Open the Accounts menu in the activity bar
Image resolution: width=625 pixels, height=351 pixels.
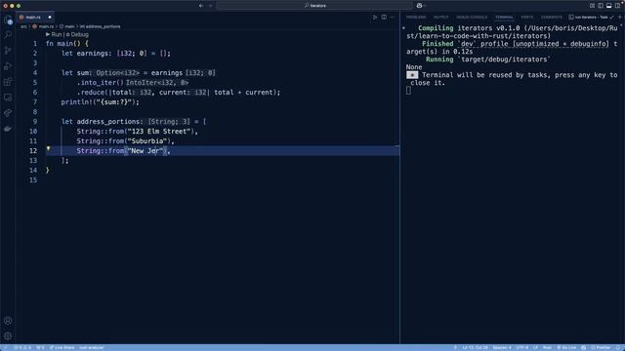(8, 321)
